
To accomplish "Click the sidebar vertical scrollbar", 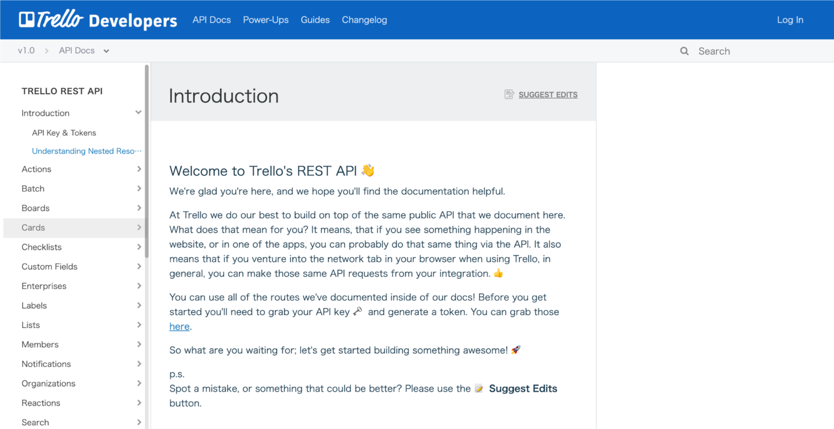I will 147,161.
